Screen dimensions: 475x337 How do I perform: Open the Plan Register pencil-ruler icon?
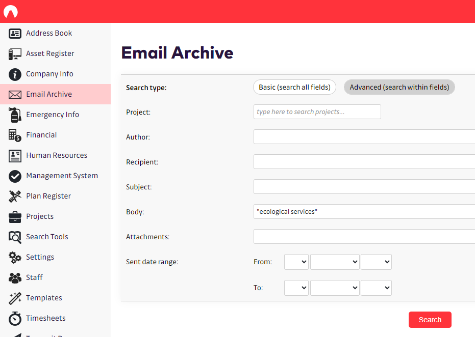pyautogui.click(x=15, y=196)
